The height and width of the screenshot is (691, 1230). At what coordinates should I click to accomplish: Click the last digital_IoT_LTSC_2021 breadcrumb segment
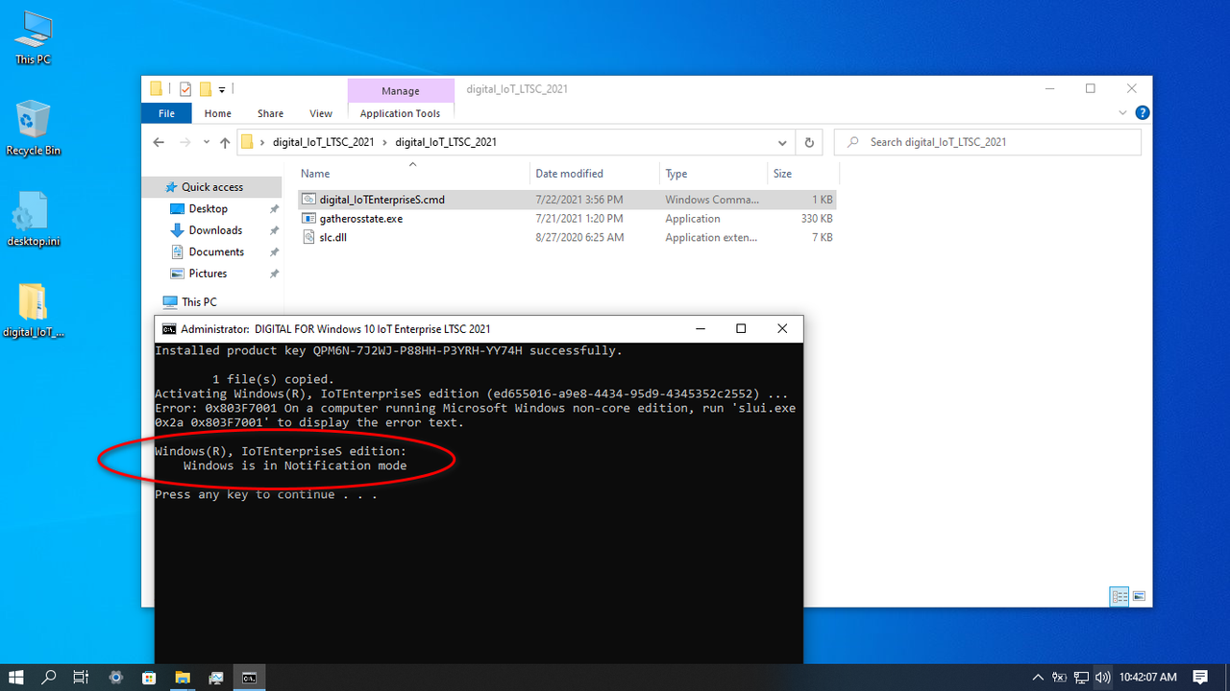[446, 142]
